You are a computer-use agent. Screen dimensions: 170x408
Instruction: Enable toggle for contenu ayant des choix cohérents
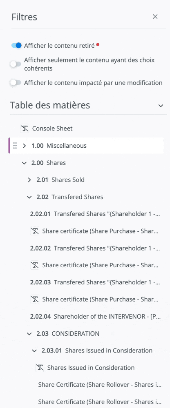point(16,64)
